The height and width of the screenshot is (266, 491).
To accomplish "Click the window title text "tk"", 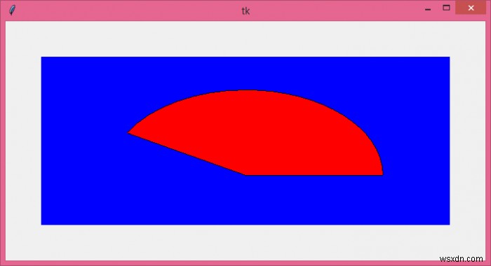I will click(245, 11).
